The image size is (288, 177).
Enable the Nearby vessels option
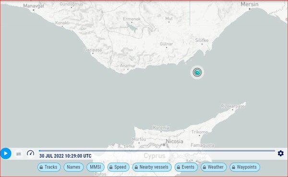click(x=152, y=167)
